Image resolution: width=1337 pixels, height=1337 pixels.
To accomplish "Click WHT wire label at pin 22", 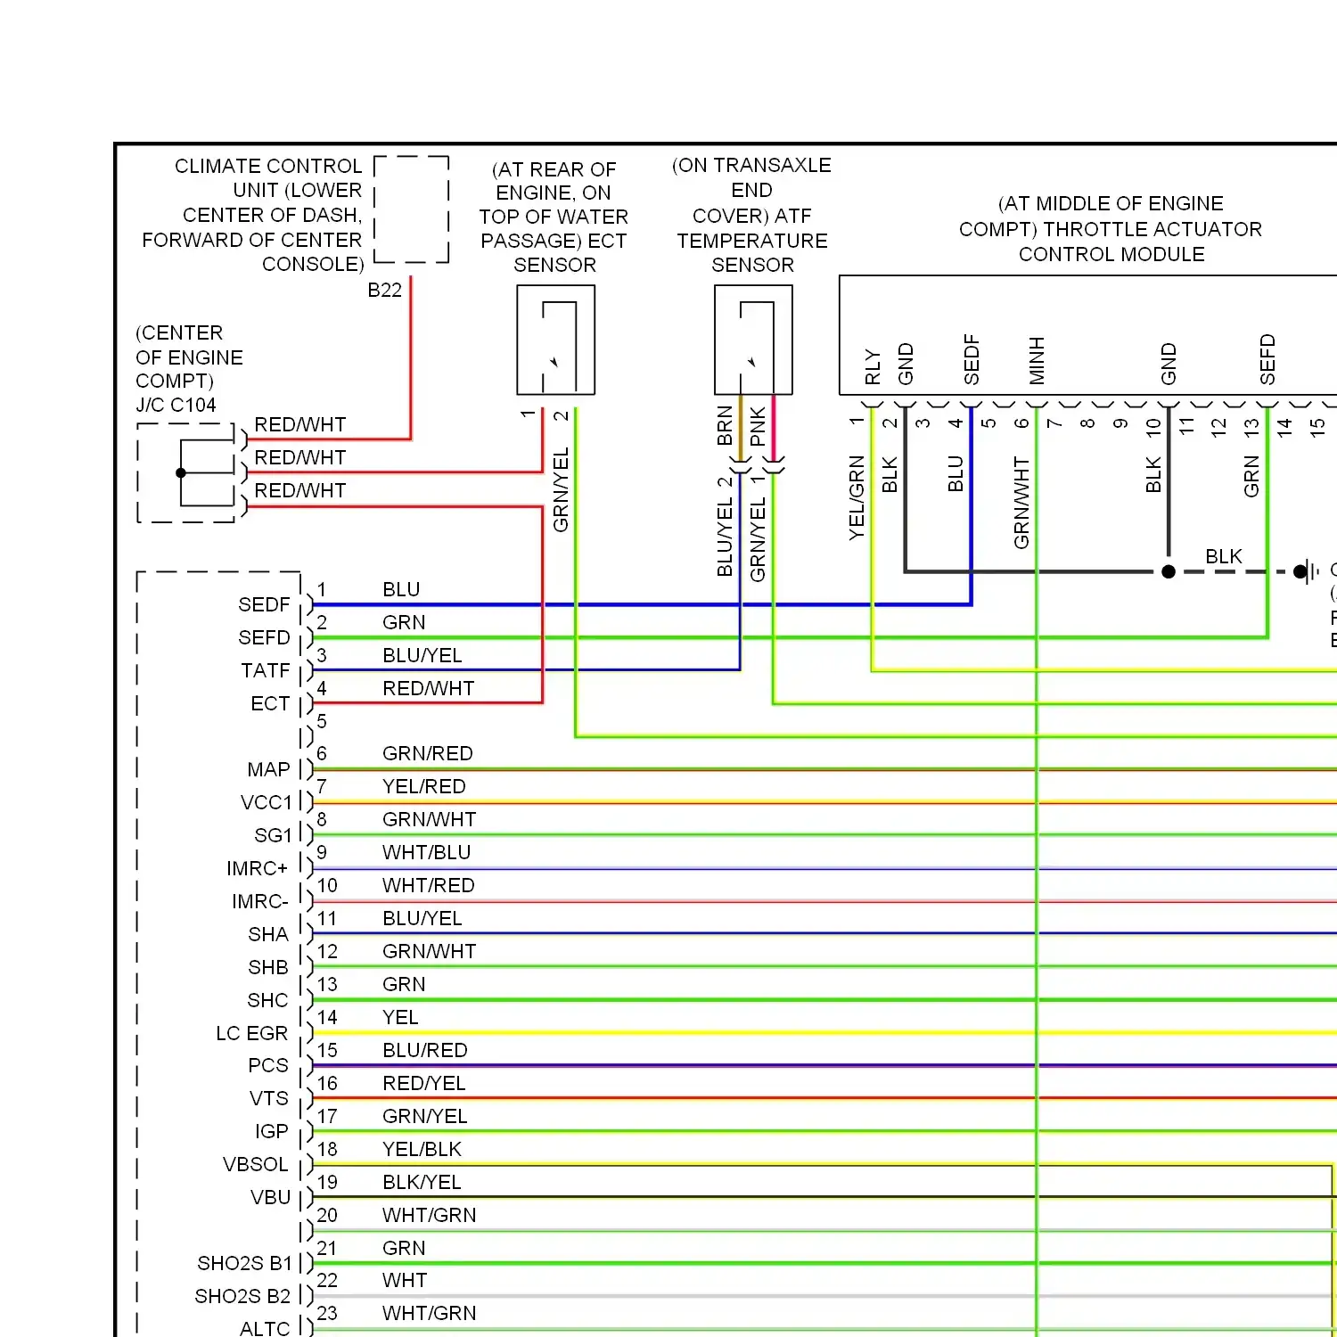I will pos(405,1280).
